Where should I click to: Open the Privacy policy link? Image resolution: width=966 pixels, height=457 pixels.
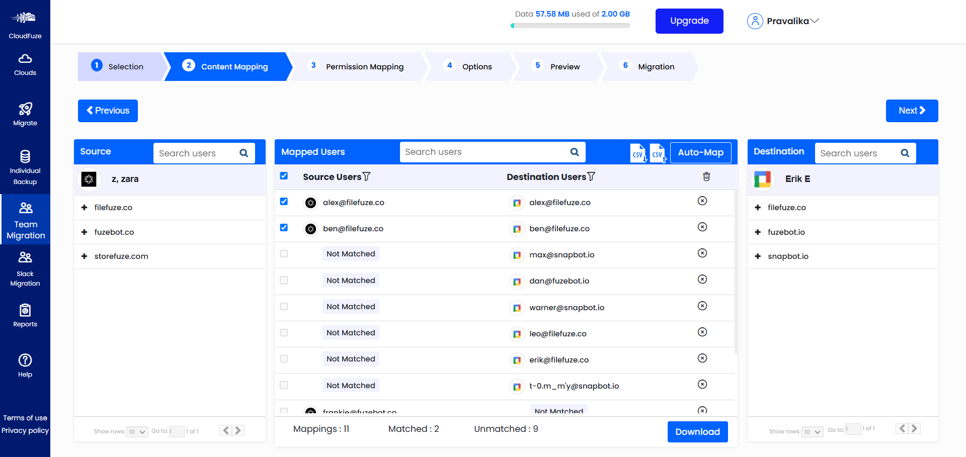[25, 430]
